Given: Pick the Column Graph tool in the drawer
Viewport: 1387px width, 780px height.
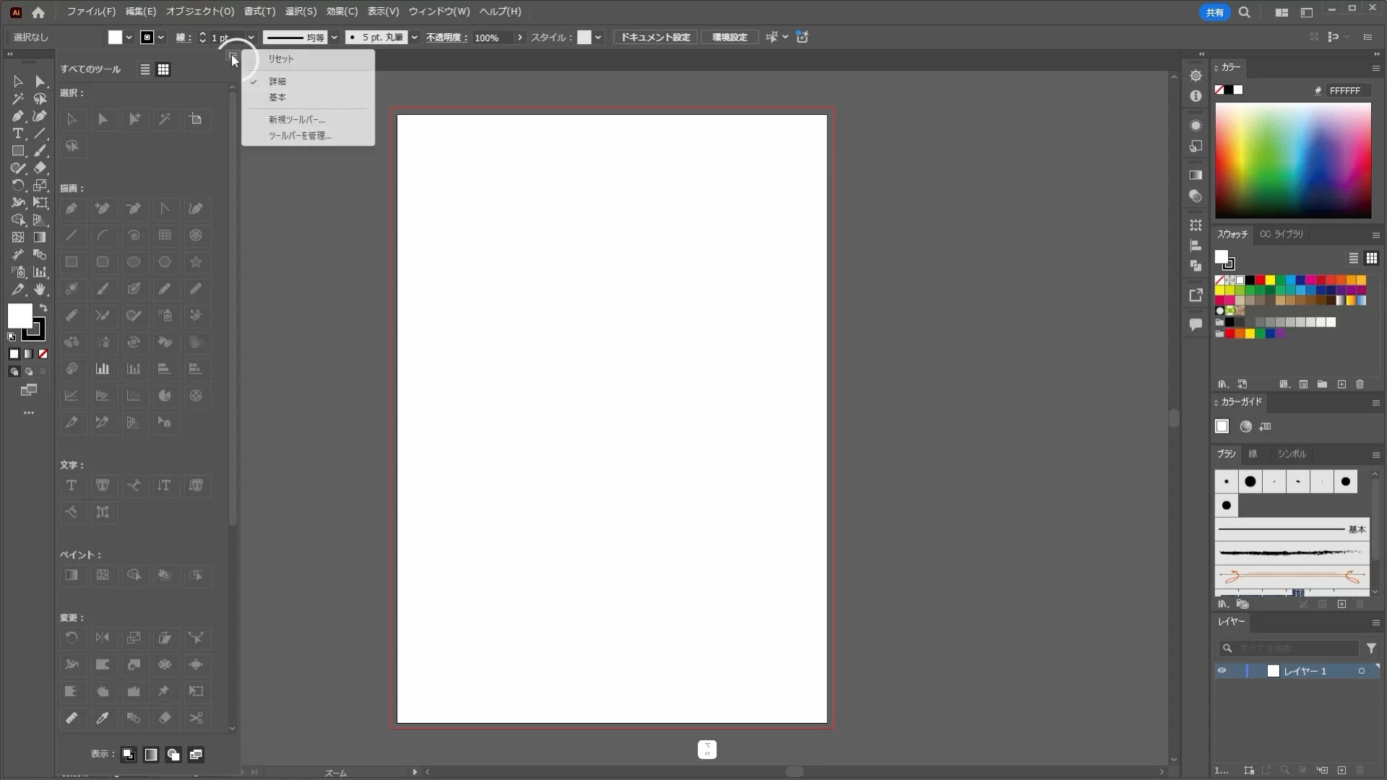Looking at the screenshot, I should click(103, 369).
